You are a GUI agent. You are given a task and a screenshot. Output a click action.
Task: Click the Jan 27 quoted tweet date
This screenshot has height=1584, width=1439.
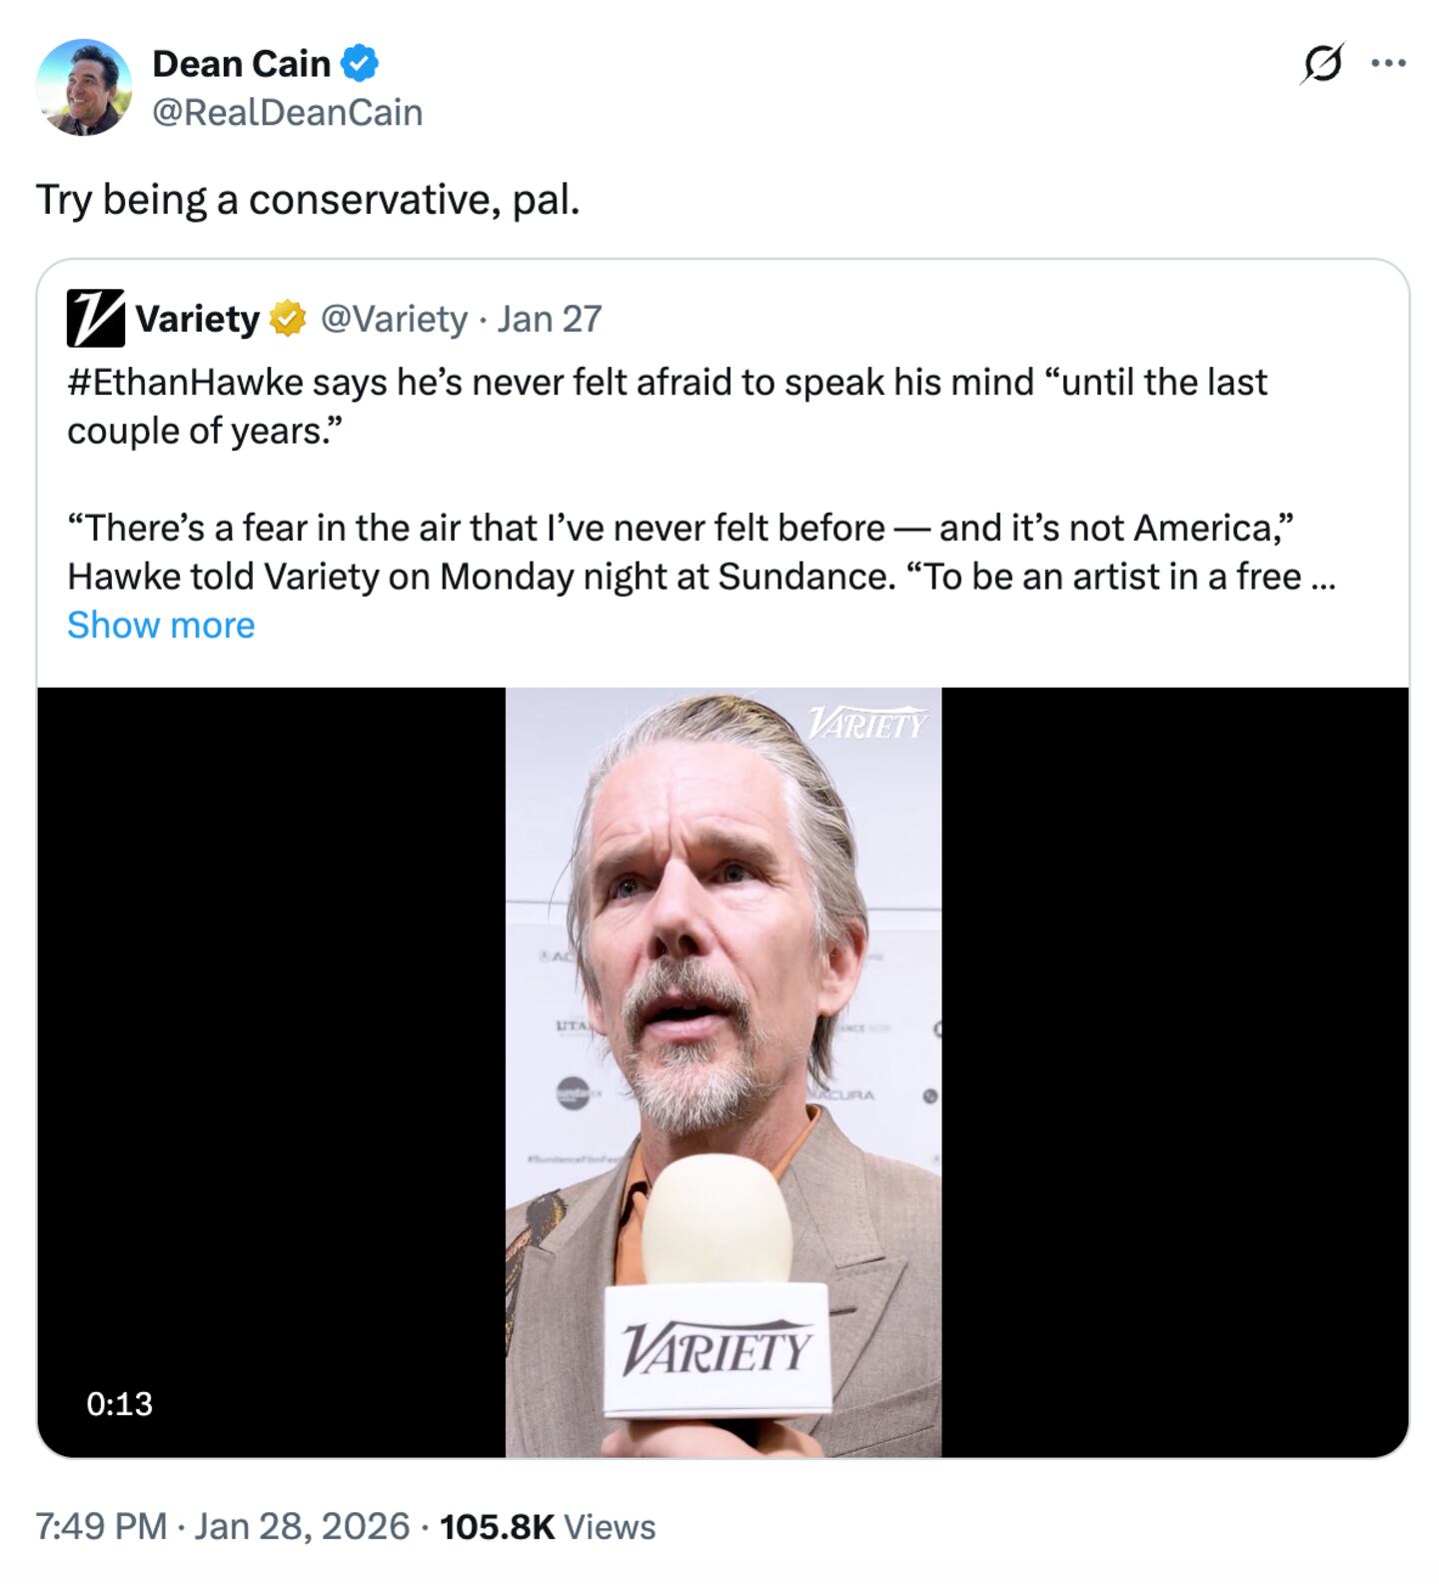pyautogui.click(x=550, y=319)
